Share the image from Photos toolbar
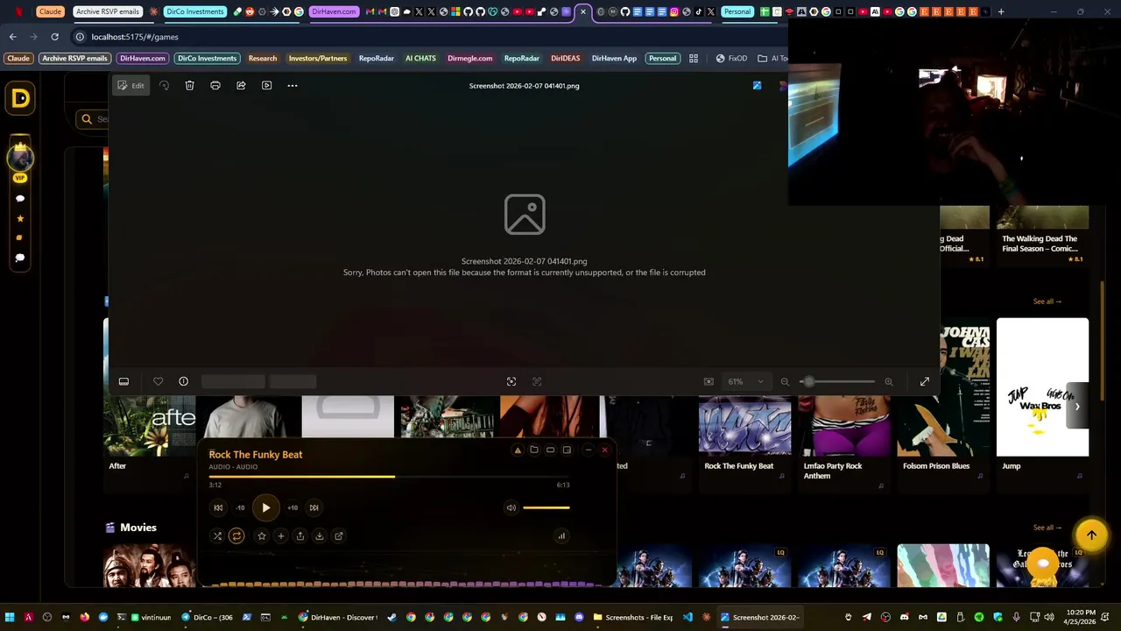The image size is (1121, 631). tap(241, 85)
